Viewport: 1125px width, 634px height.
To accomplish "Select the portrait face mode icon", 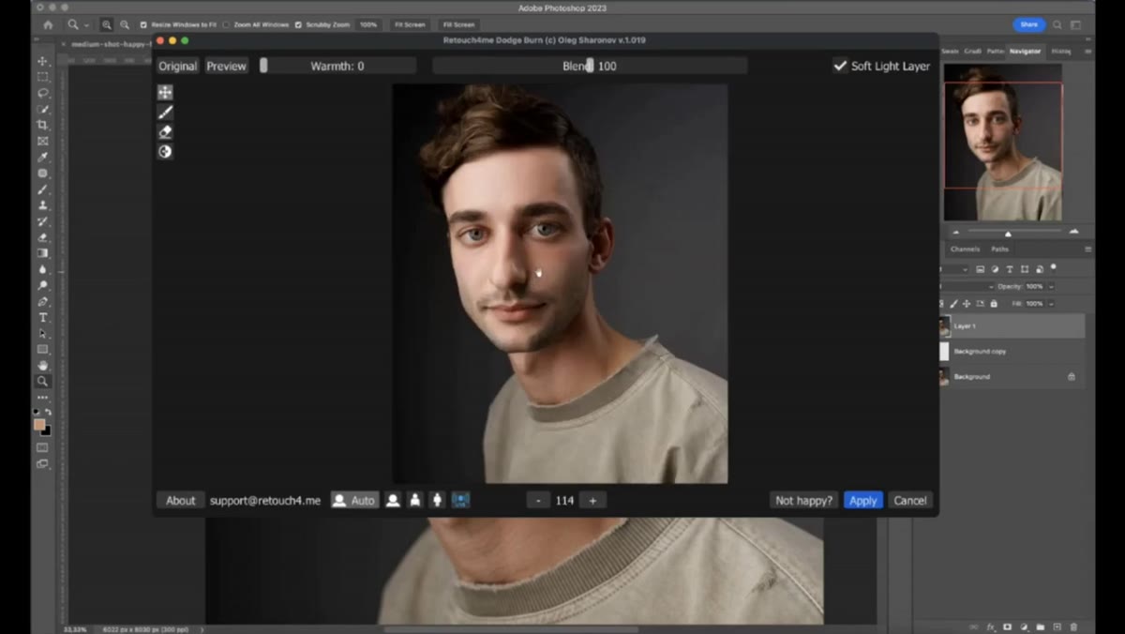I will pos(393,500).
